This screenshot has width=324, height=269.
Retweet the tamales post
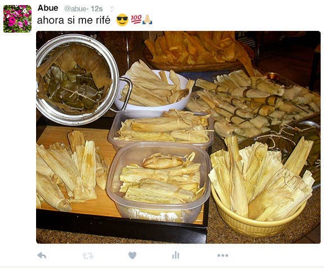[88, 256]
